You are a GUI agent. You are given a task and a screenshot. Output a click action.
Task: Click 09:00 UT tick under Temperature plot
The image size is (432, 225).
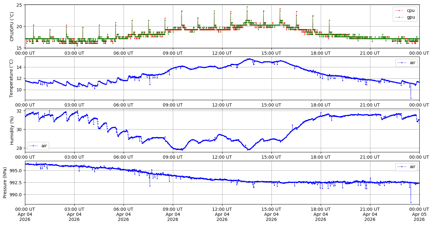(173, 105)
